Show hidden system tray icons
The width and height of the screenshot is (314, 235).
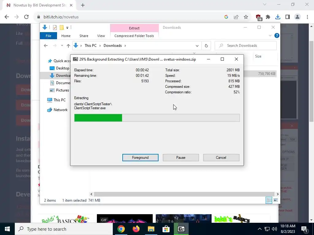pos(259,229)
